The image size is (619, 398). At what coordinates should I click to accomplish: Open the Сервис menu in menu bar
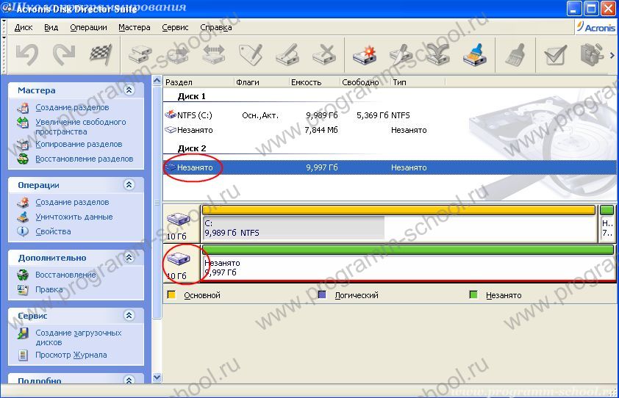click(175, 27)
